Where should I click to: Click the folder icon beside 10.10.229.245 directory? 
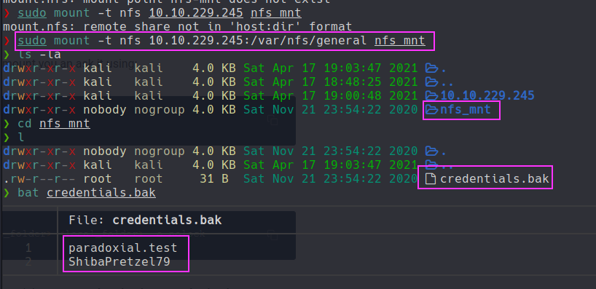pos(431,95)
